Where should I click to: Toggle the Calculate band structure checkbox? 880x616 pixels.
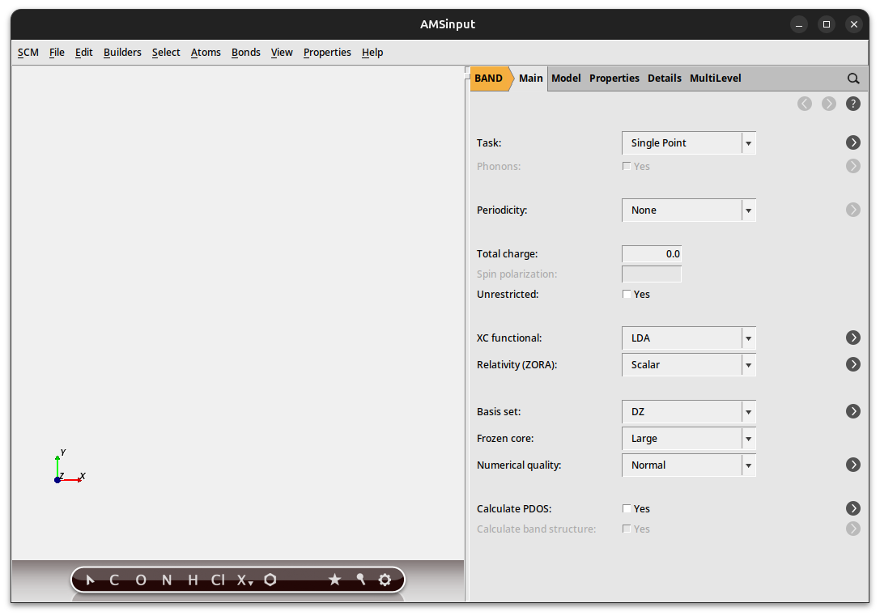[626, 529]
